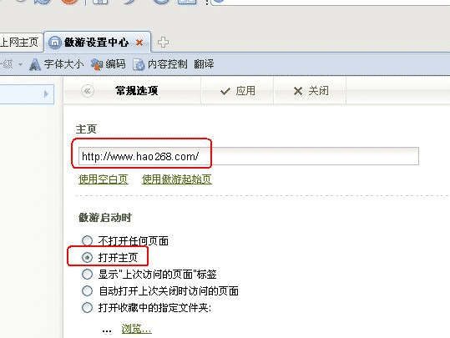Click the new tab plus icon
The width and height of the screenshot is (450, 338).
tap(163, 43)
